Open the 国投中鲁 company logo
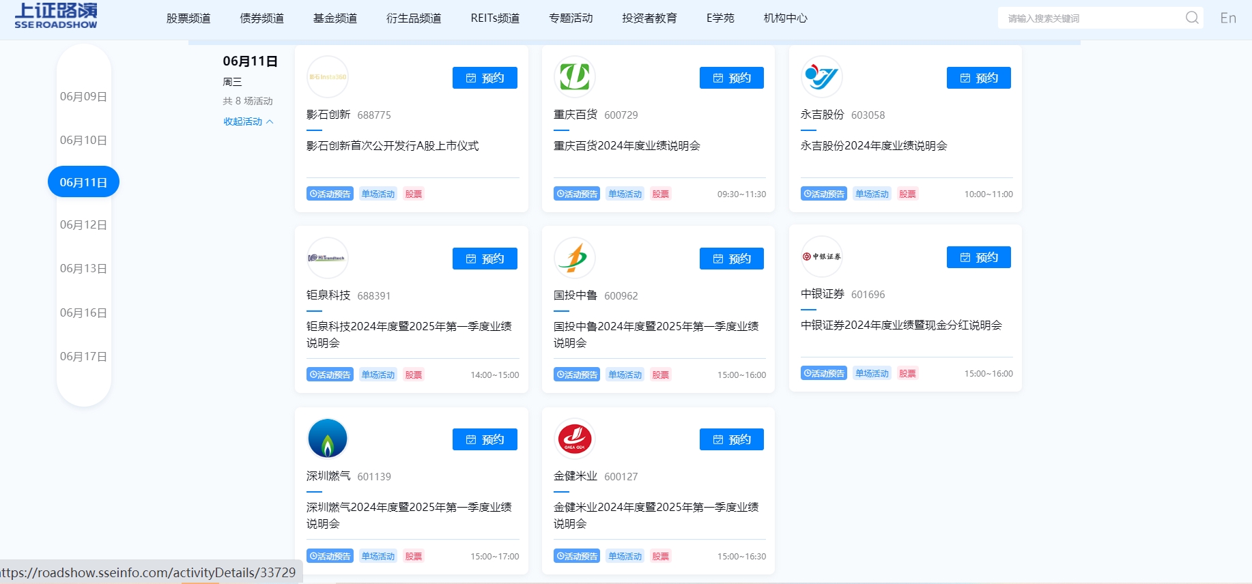 [x=575, y=257]
